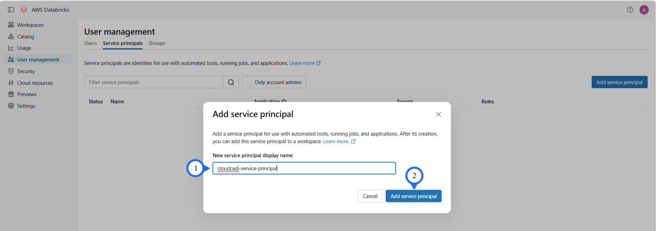This screenshot has height=231, width=657.
Task: Click external link icon in dialog Learn more
Action: tap(353, 141)
